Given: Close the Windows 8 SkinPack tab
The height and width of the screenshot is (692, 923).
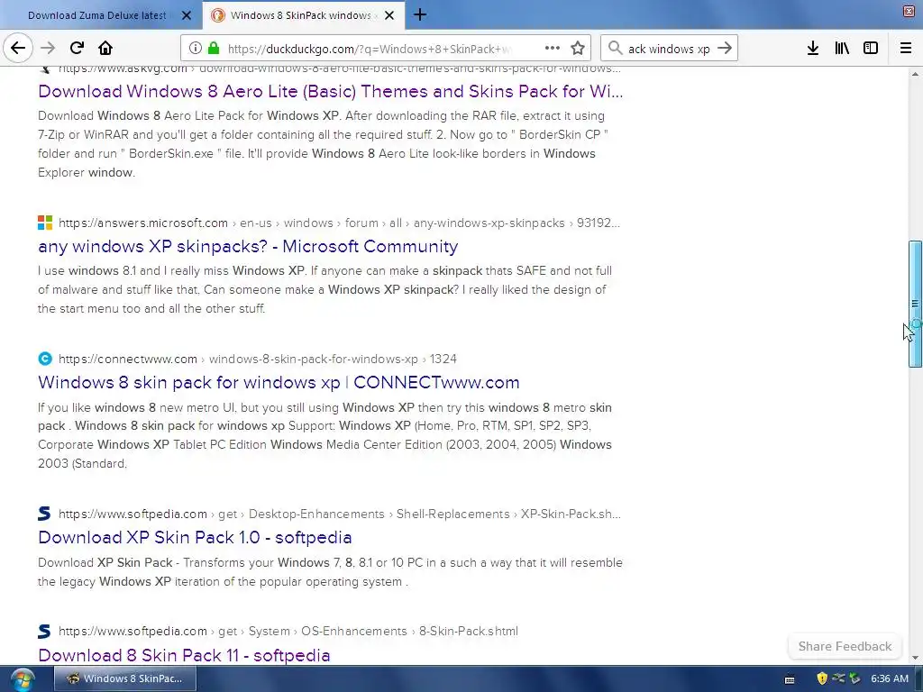Looking at the screenshot, I should [389, 15].
